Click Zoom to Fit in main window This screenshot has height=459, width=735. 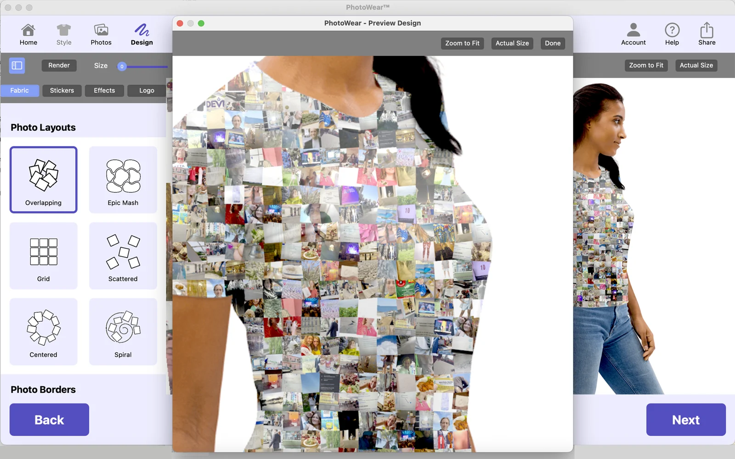click(646, 65)
